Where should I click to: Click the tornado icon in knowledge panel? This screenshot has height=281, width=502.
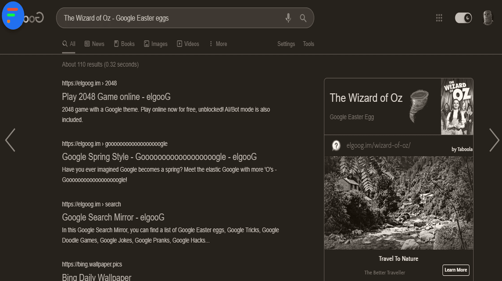tap(419, 106)
